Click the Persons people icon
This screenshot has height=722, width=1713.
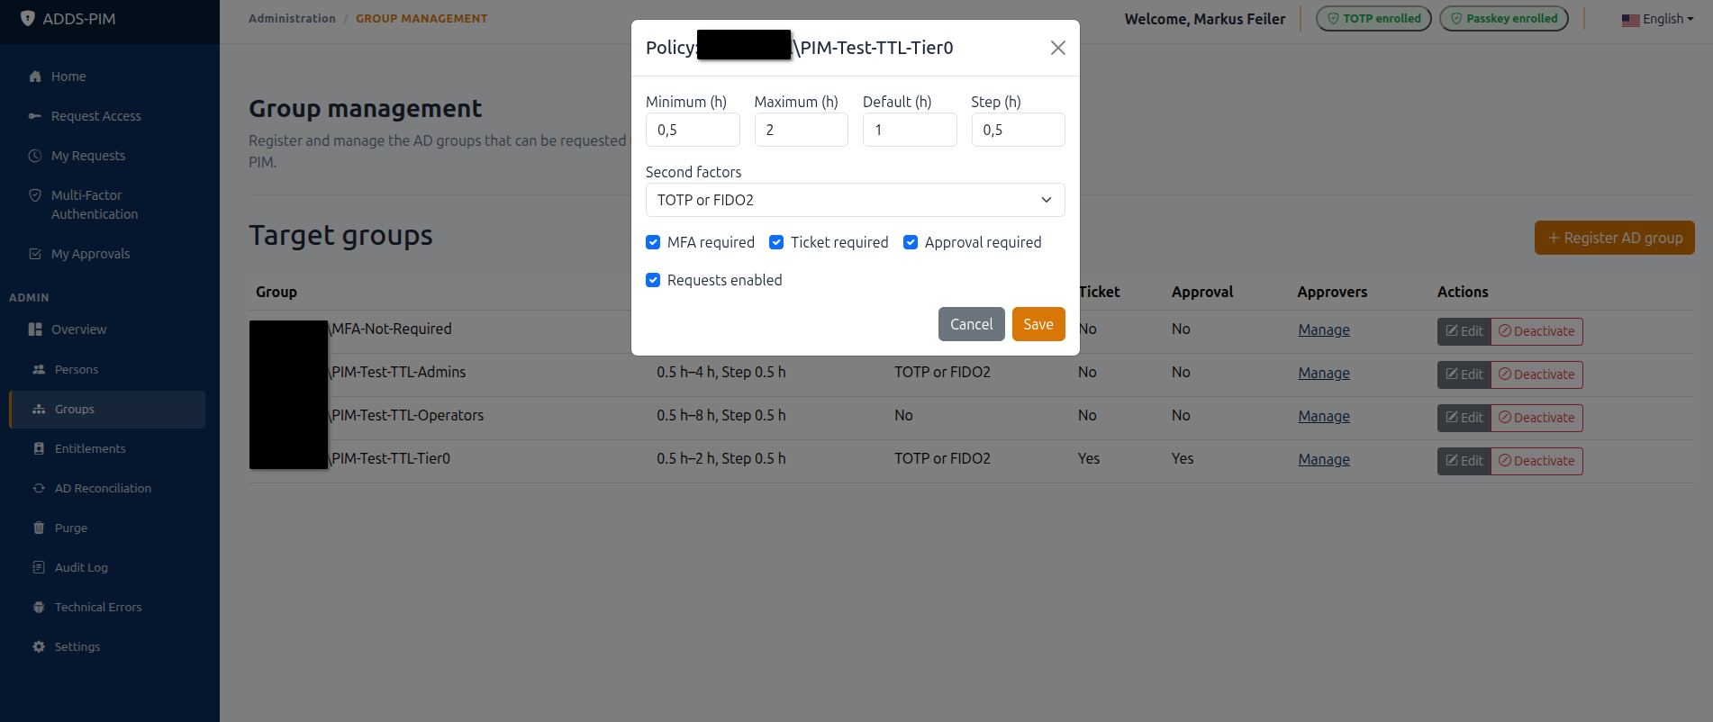[x=39, y=369]
